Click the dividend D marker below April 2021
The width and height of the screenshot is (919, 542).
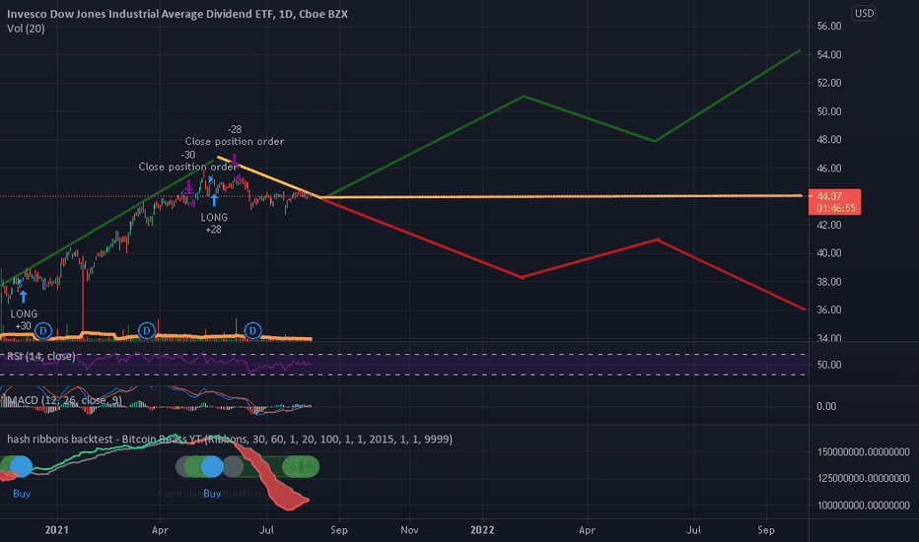tap(147, 331)
